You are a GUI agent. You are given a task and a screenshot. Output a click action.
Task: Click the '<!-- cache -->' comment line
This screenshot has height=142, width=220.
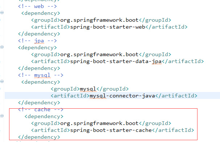41,109
